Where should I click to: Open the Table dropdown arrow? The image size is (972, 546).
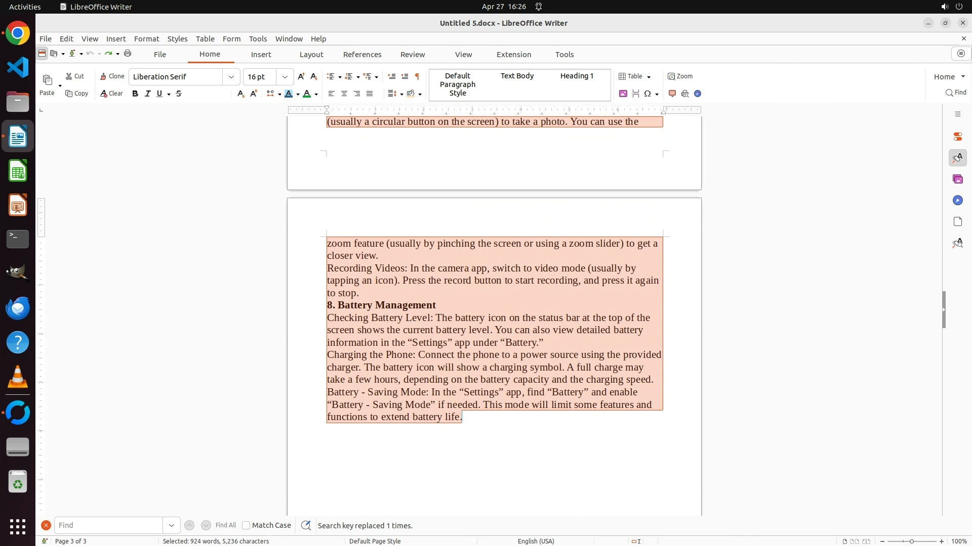(649, 77)
